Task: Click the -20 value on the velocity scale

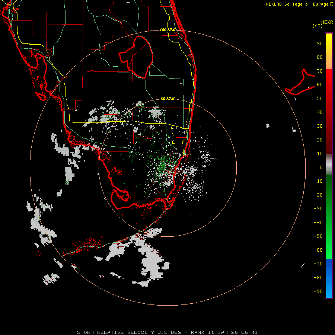Action: click(x=318, y=195)
